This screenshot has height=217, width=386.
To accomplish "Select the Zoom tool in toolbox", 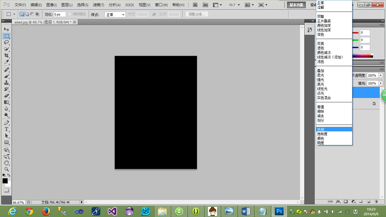I will [x=6, y=169].
